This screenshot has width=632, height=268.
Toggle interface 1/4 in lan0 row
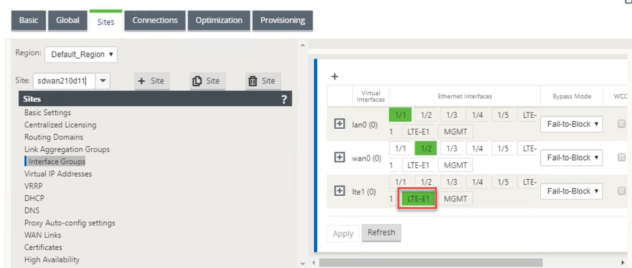[x=477, y=116]
